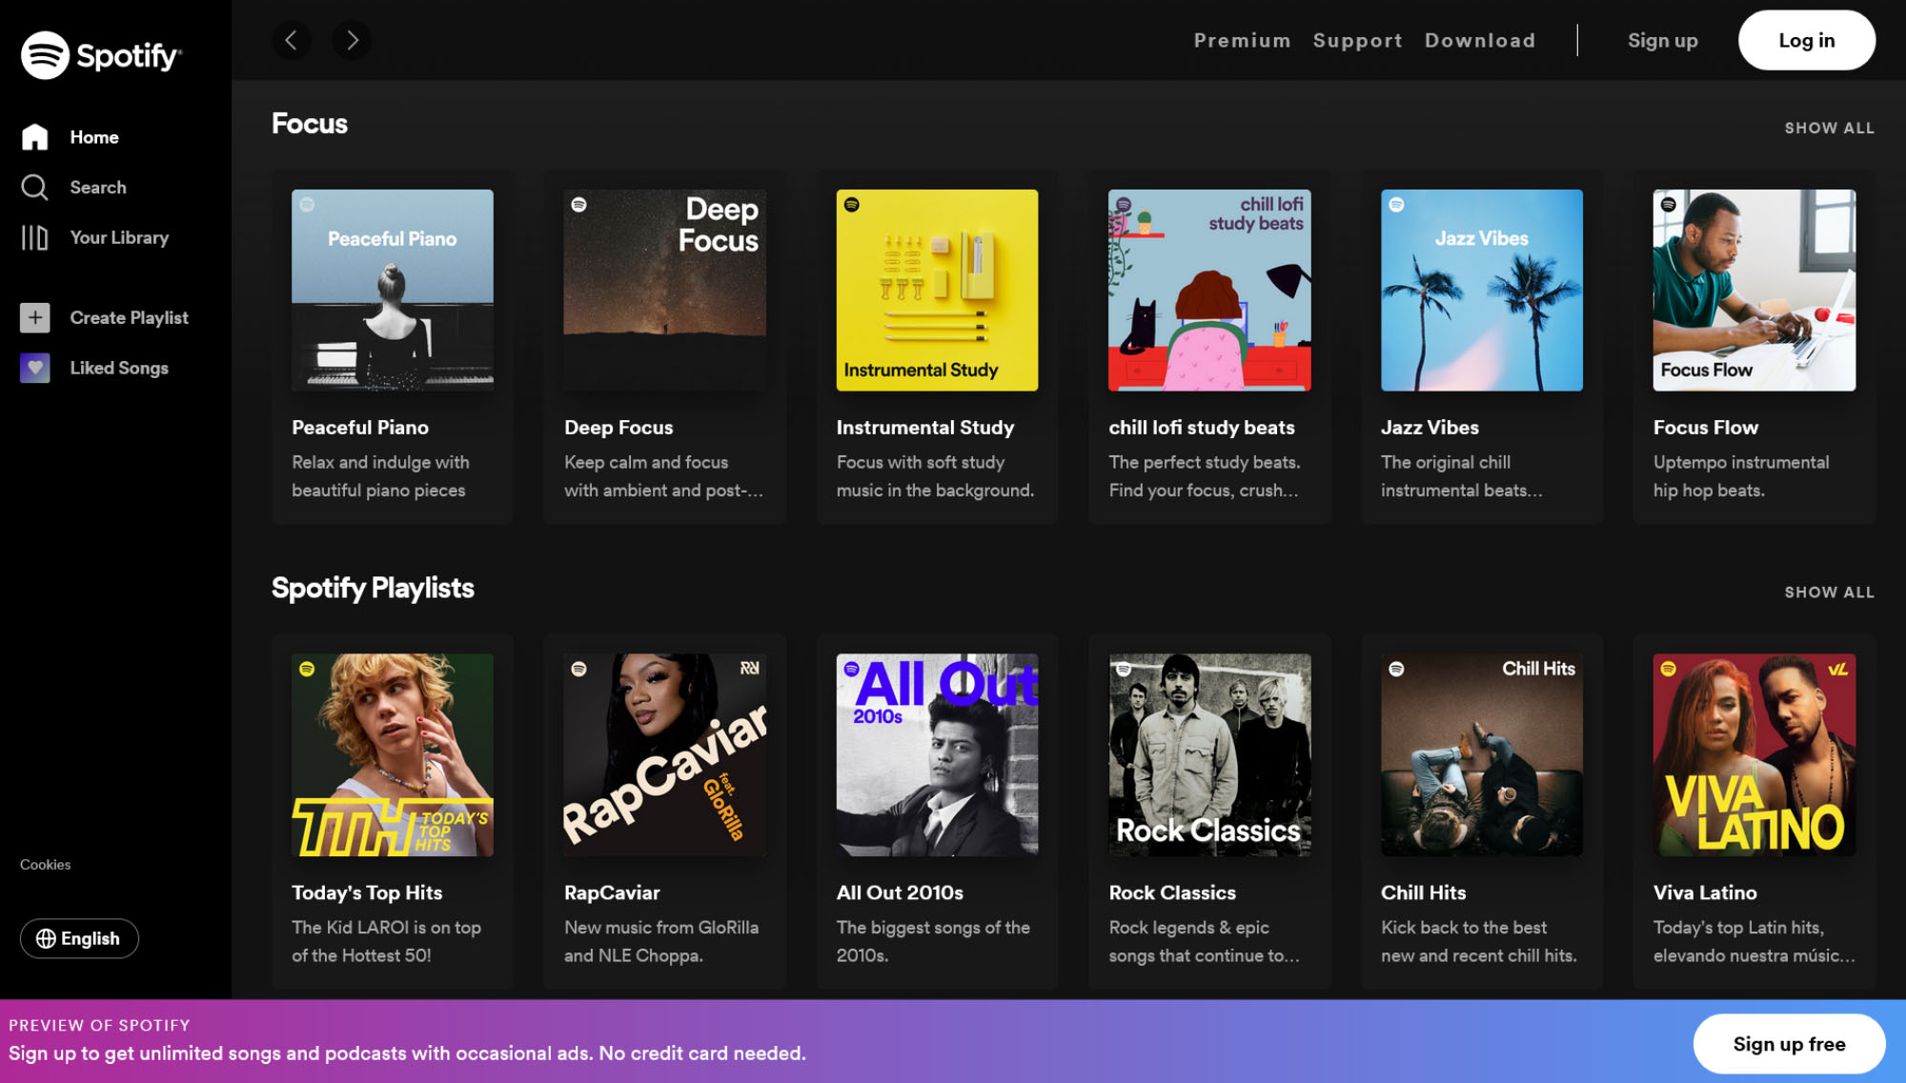Click the globe icon in English button
The image size is (1906, 1083).
click(46, 938)
